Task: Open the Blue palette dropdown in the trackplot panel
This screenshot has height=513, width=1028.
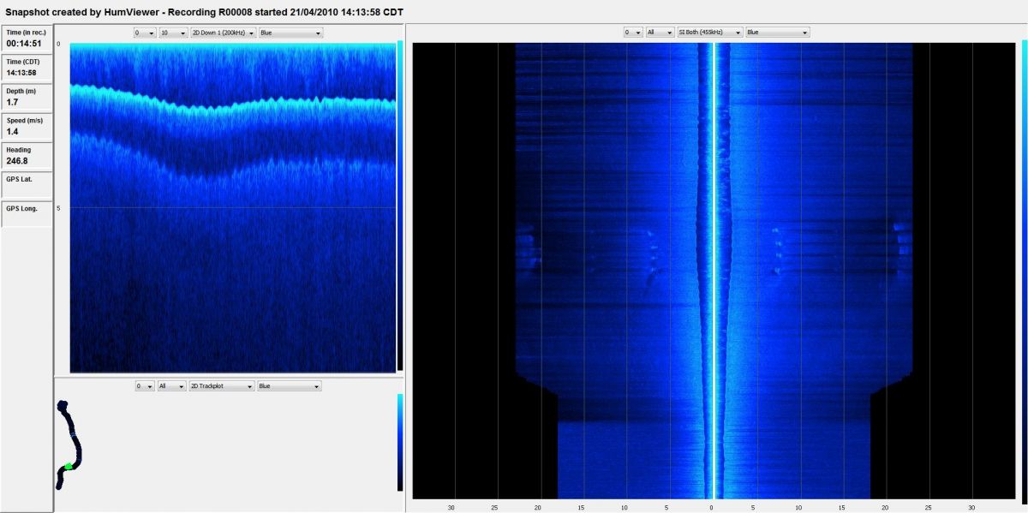Action: [290, 386]
